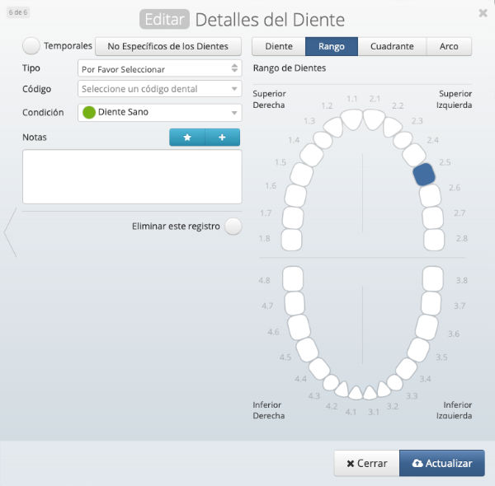Expand the Código dental code dropdown

coord(159,89)
